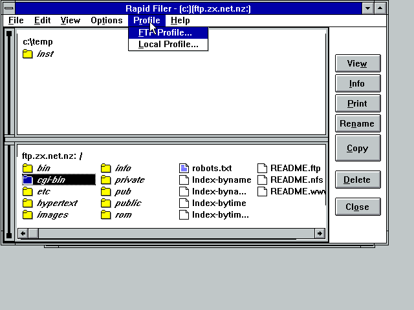414x310 pixels.
Task: Click the Close button in the side panel
Action: click(x=358, y=207)
